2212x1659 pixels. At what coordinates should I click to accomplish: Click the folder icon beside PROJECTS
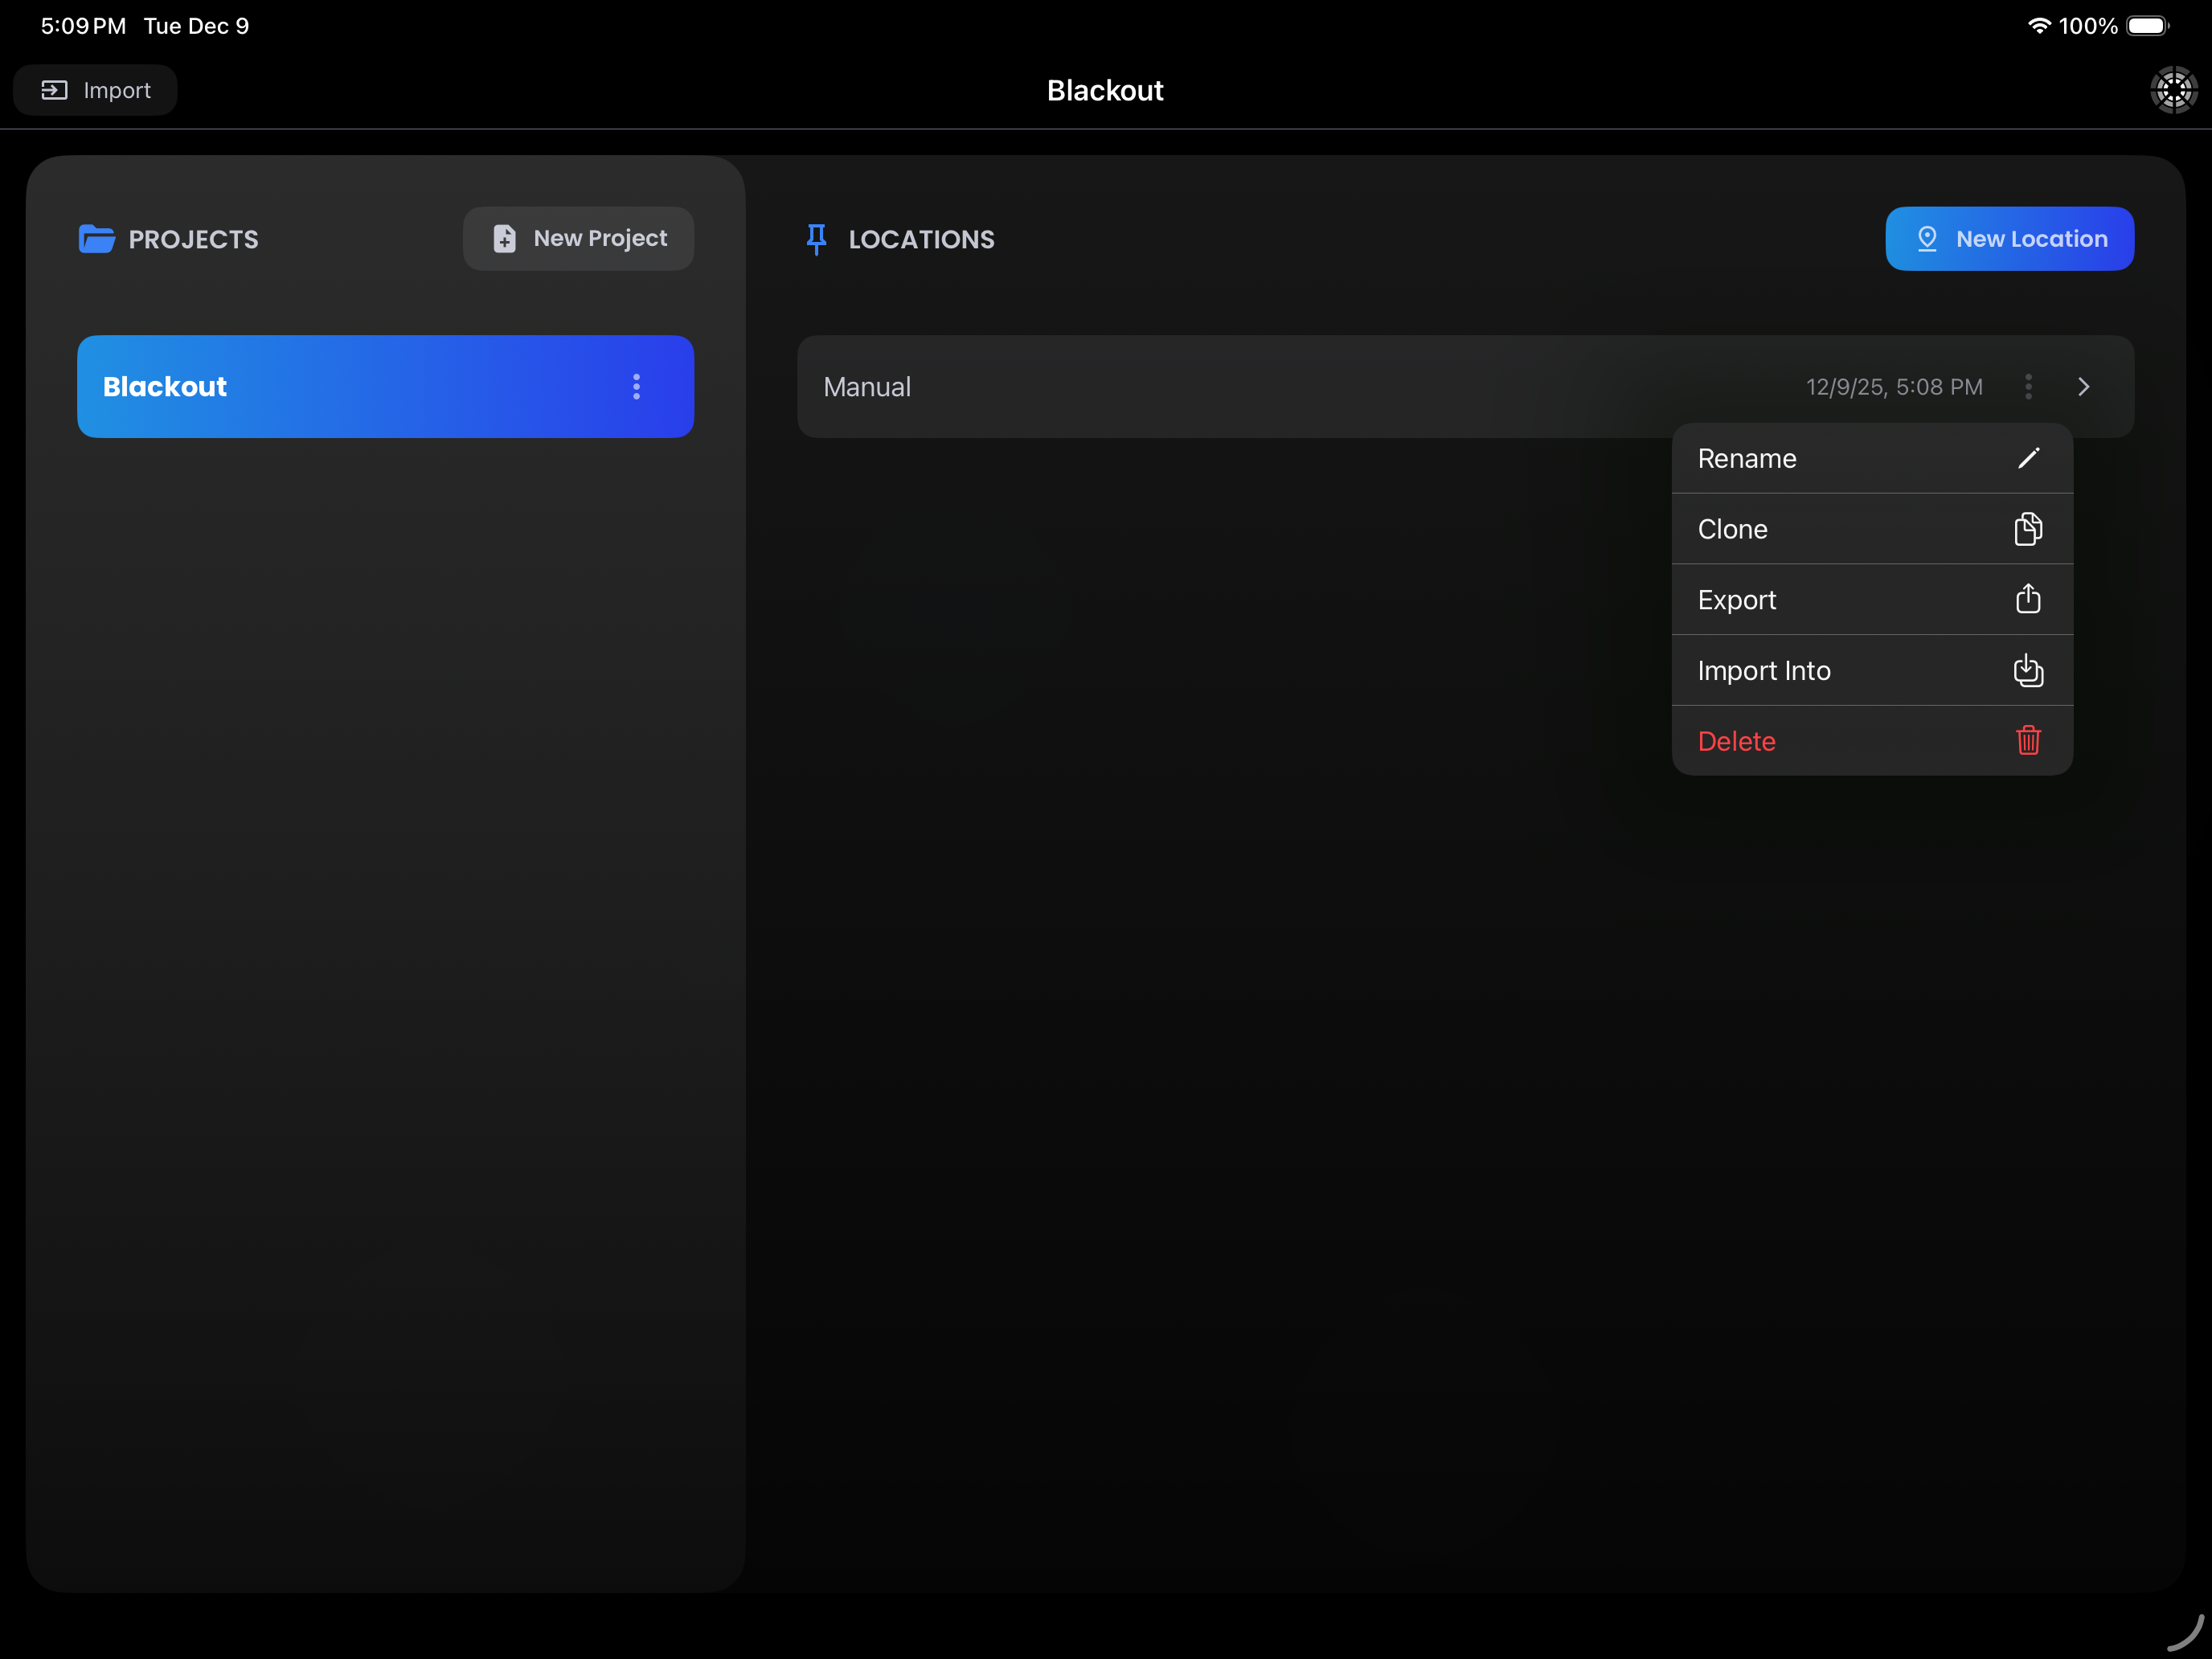coord(96,238)
